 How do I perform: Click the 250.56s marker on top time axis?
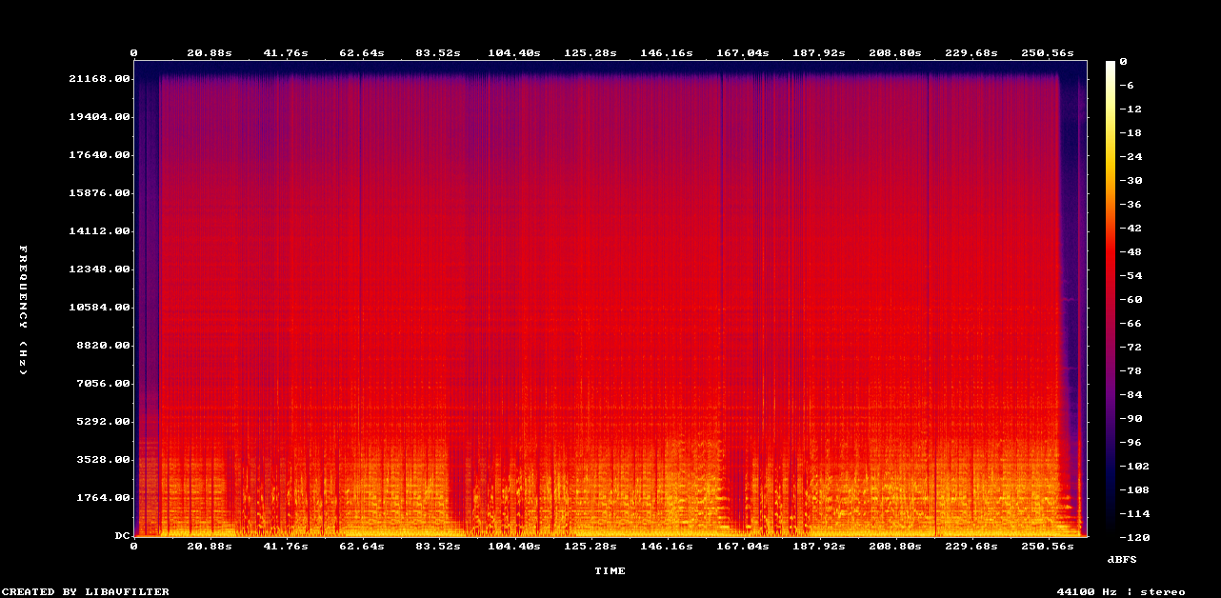(x=1047, y=52)
